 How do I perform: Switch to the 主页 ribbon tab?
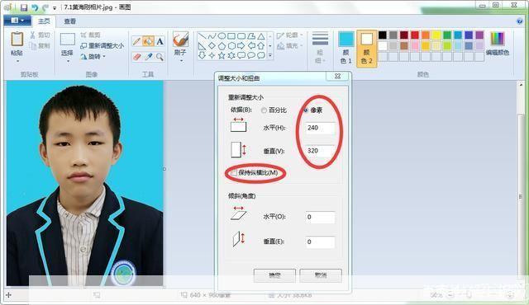tap(44, 21)
